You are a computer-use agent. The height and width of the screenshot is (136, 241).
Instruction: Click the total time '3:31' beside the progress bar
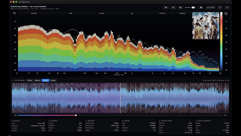click(225, 115)
